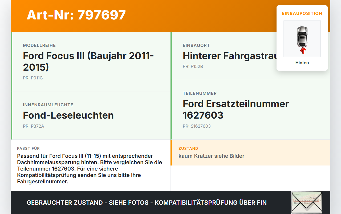
Task: Click the PASST FÜR label
Action: [29, 148]
